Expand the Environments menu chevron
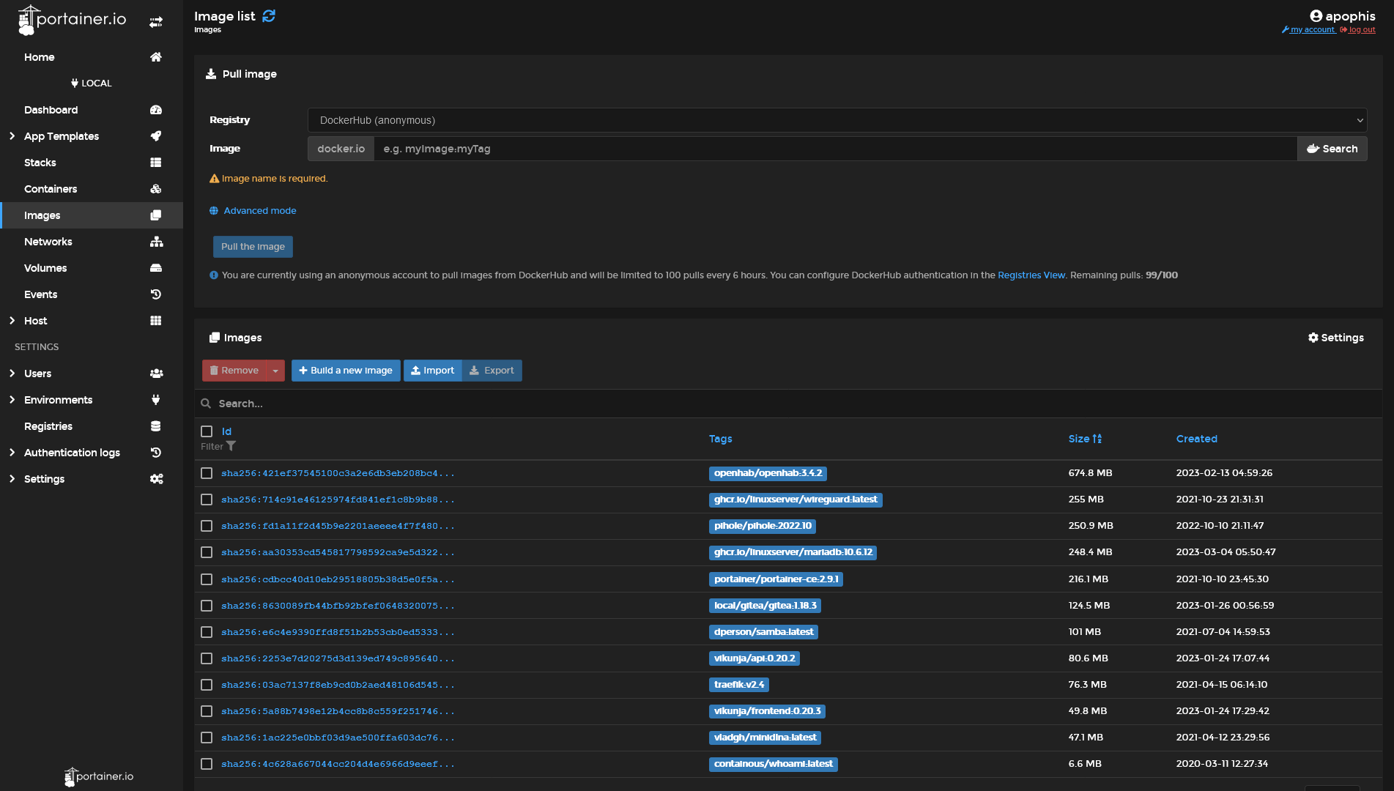 (12, 400)
